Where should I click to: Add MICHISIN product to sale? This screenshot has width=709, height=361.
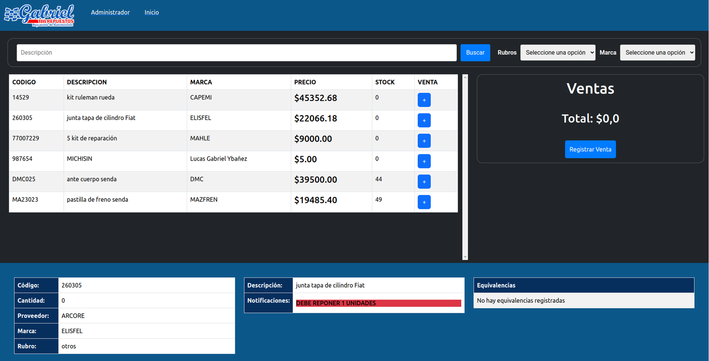tap(424, 161)
